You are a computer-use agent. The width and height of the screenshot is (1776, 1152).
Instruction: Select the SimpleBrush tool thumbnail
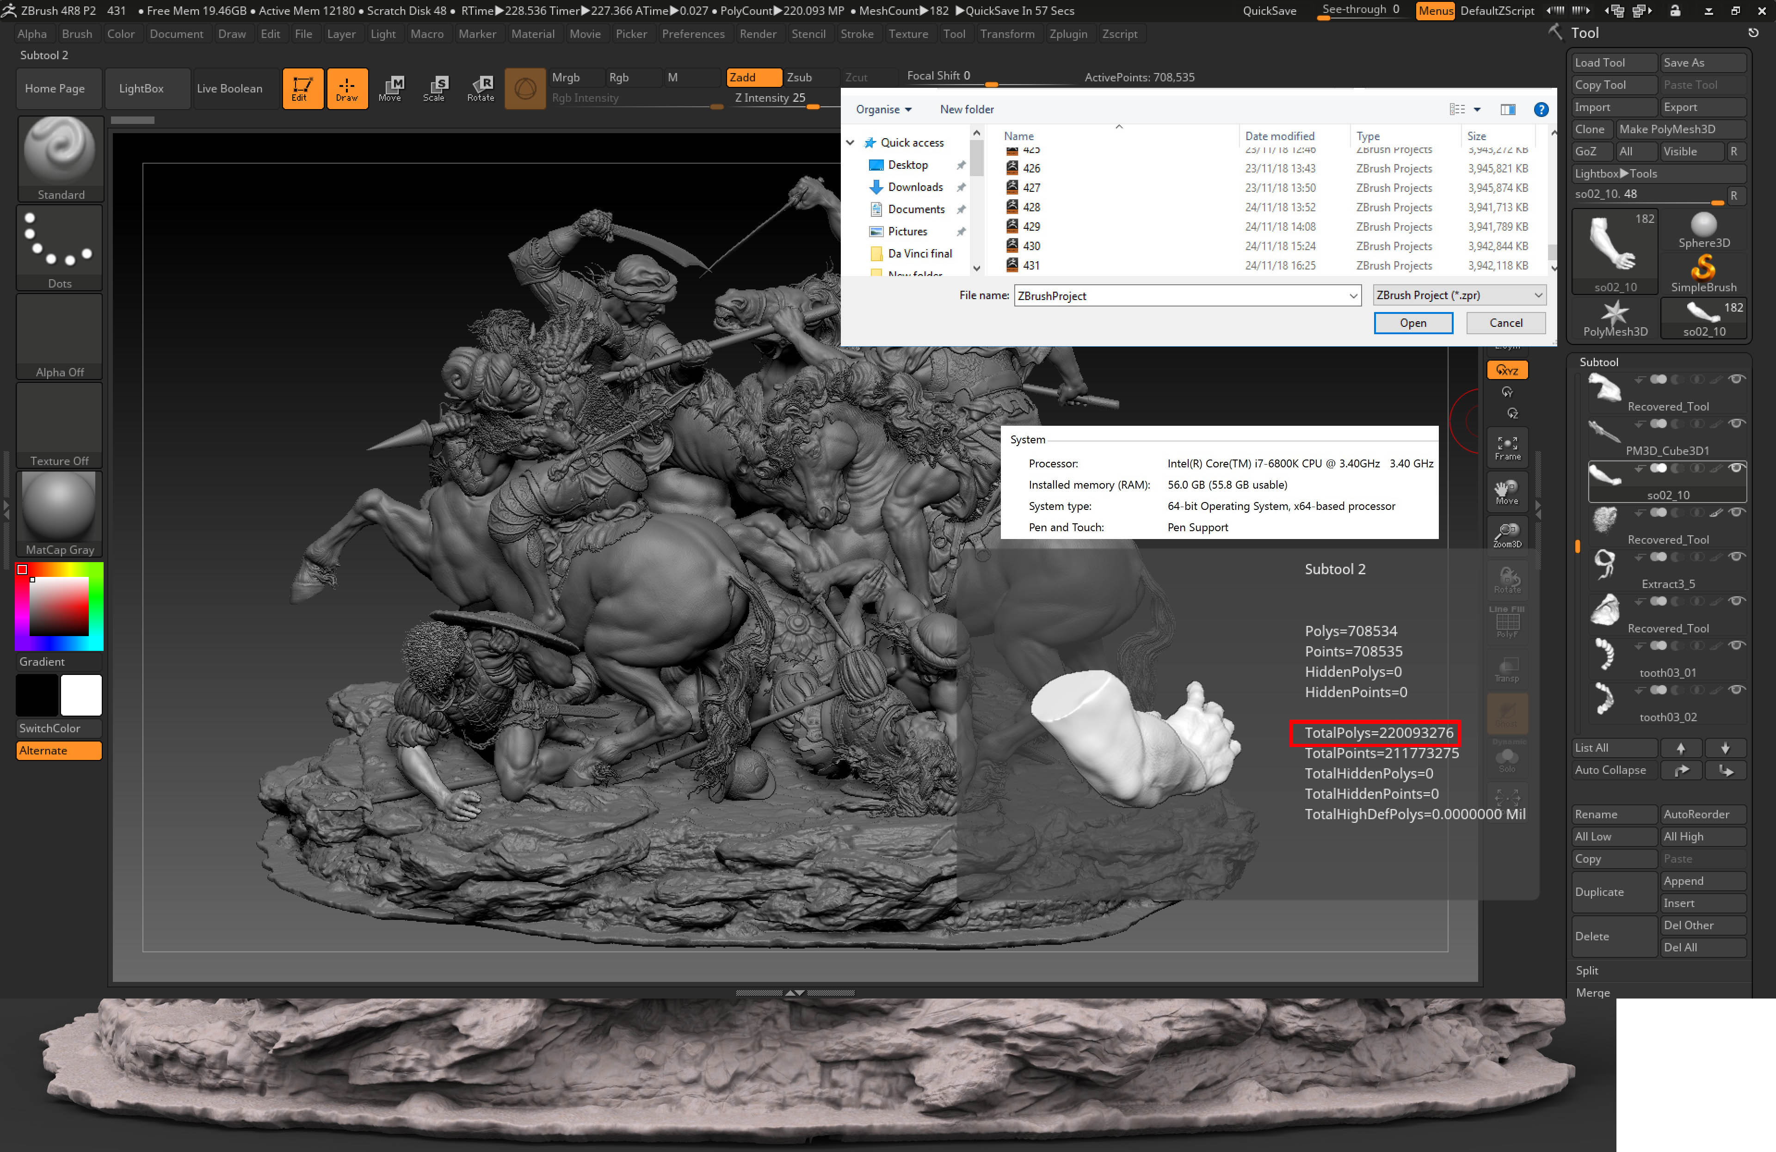(1703, 275)
